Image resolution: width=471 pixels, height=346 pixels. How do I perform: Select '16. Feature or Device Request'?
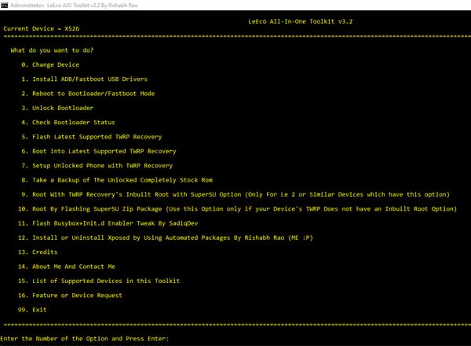70,296
